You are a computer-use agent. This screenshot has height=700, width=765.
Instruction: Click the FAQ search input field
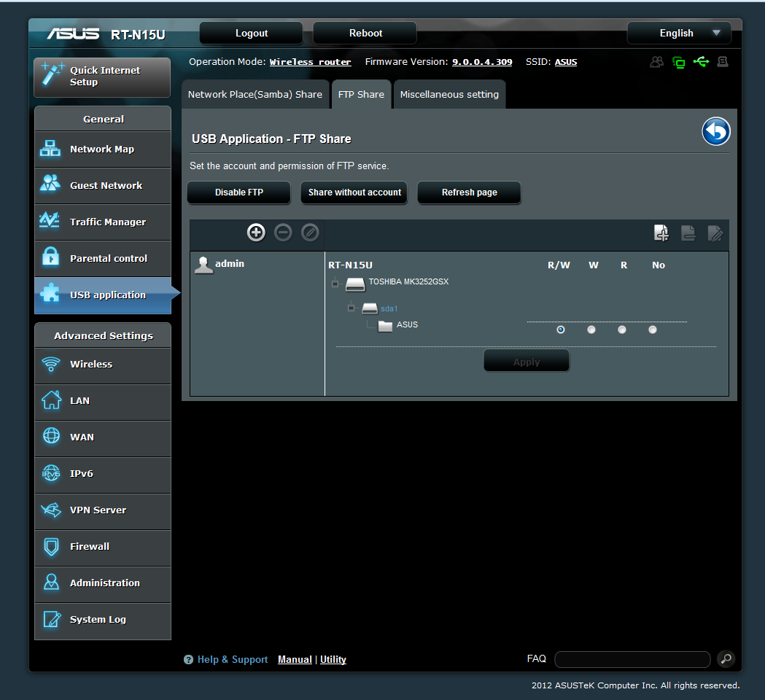pos(632,659)
